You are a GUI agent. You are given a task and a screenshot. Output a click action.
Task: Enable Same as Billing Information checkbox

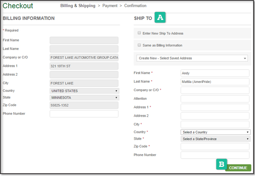[x=139, y=45]
